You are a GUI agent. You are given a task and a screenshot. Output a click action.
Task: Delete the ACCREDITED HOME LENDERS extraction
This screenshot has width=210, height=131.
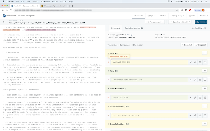point(200,80)
